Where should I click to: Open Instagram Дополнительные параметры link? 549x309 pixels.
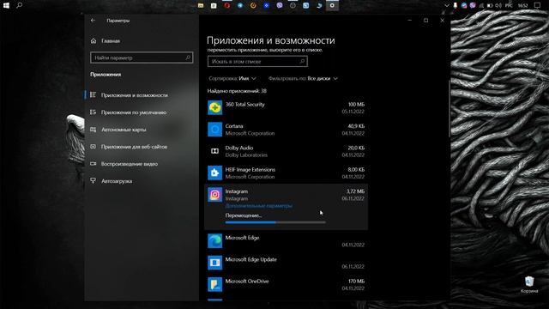(259, 206)
